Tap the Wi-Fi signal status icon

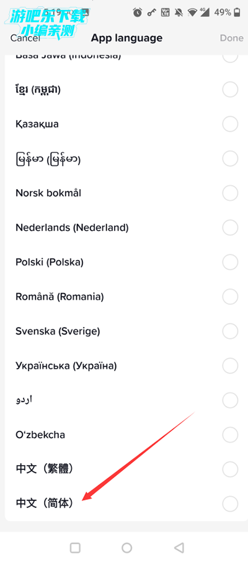[193, 12]
